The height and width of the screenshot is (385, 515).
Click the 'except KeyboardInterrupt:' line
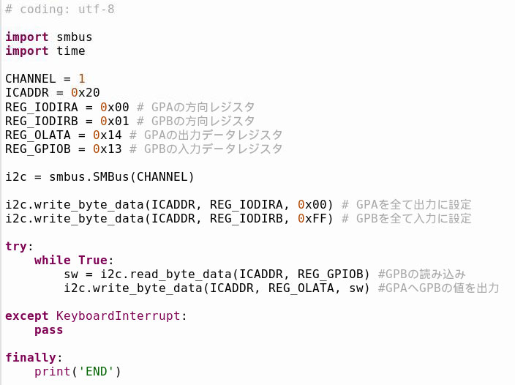pos(96,316)
